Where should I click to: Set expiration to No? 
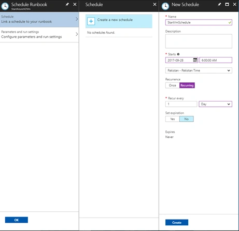pyautogui.click(x=187, y=119)
